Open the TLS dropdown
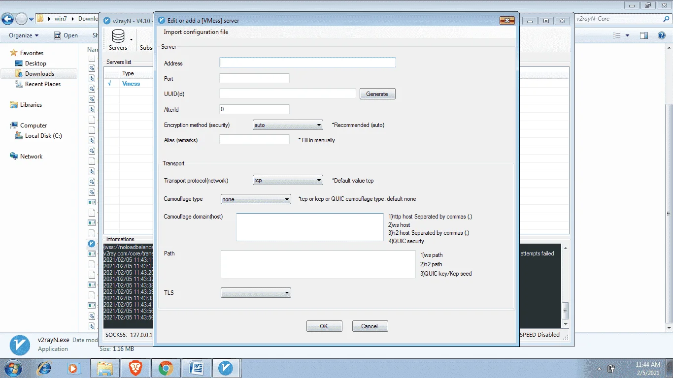673x378 pixels. pyautogui.click(x=256, y=293)
